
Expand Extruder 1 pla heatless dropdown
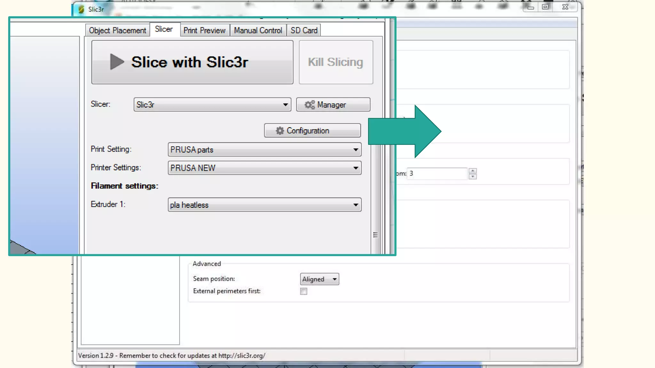(x=264, y=205)
